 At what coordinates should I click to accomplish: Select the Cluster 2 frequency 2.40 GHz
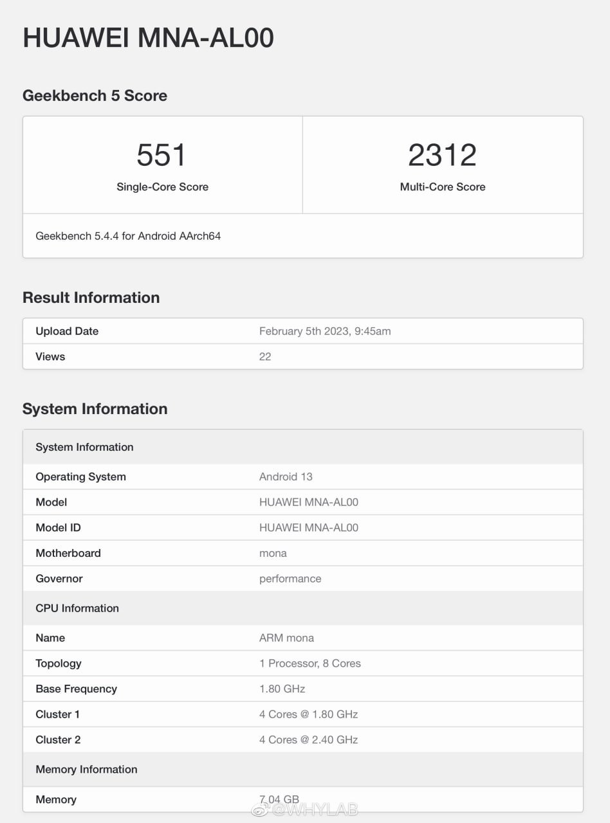(x=308, y=739)
